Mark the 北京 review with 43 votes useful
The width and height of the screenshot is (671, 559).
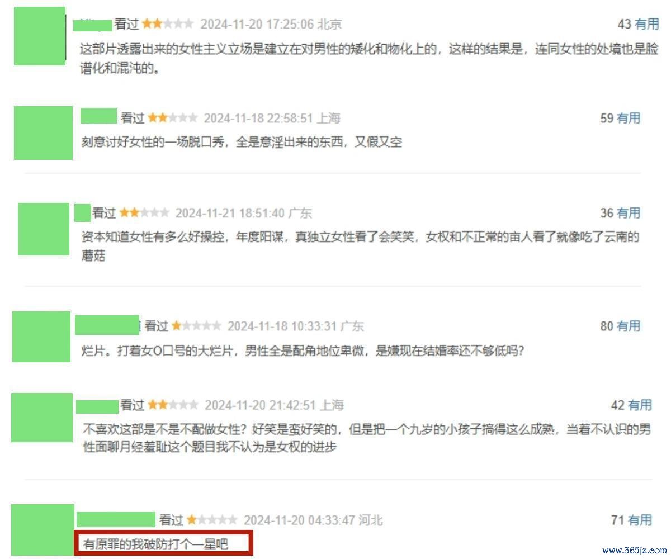coord(647,24)
